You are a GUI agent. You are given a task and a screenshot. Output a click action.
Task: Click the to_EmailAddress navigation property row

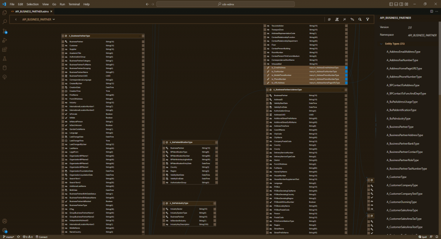click(305, 68)
